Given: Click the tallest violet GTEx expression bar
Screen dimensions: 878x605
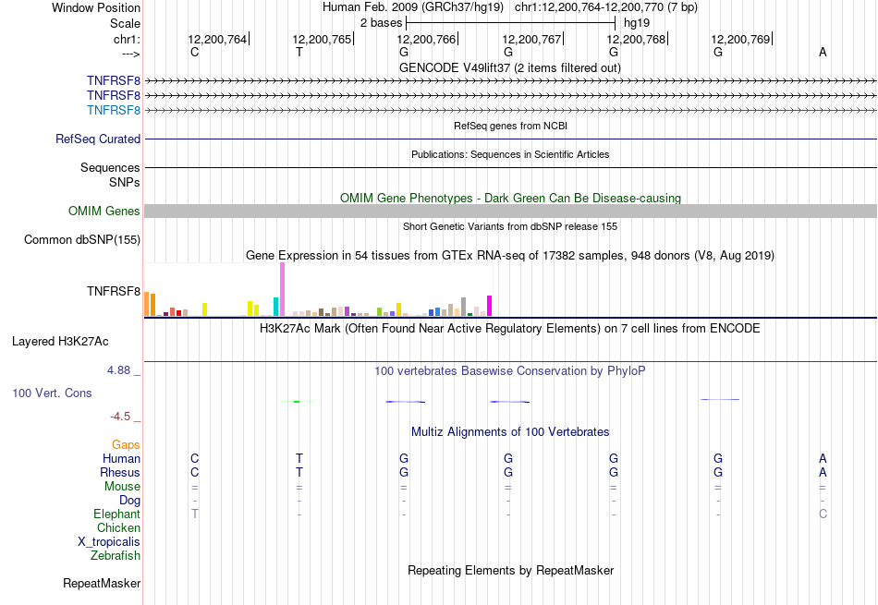Looking at the screenshot, I should pos(282,289).
